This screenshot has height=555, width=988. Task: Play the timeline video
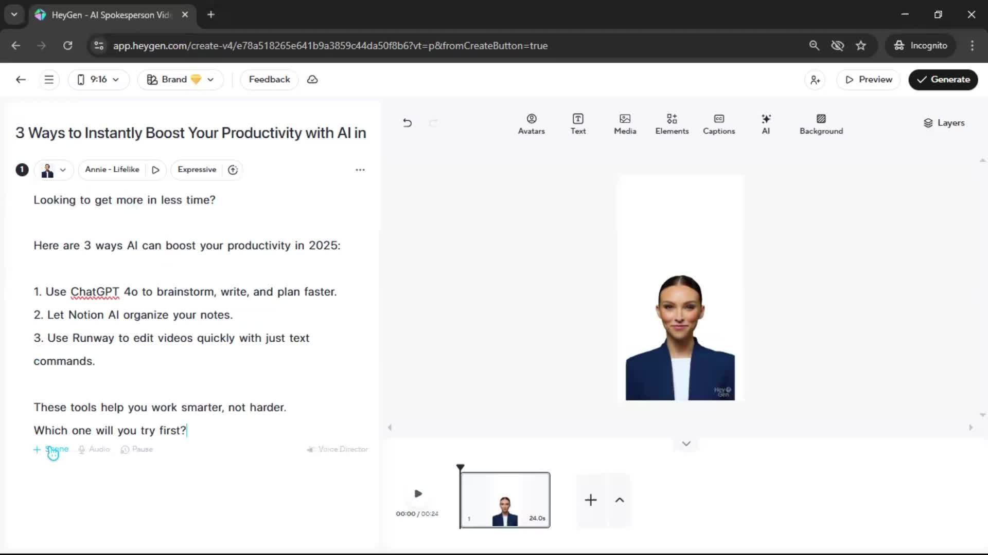(x=418, y=494)
